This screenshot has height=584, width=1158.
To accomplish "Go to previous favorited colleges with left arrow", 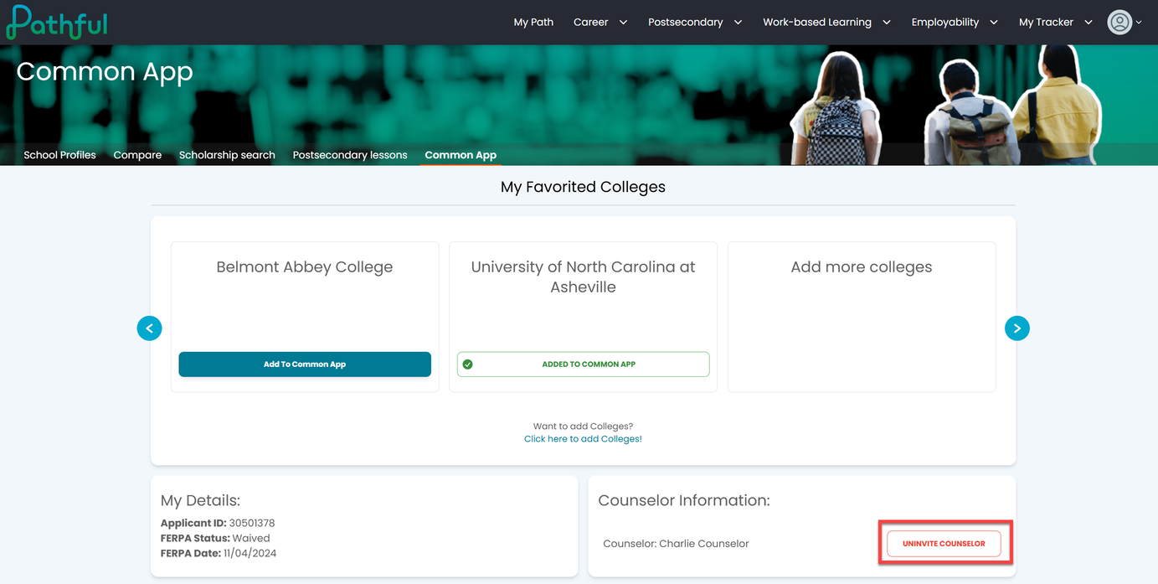I will point(149,328).
